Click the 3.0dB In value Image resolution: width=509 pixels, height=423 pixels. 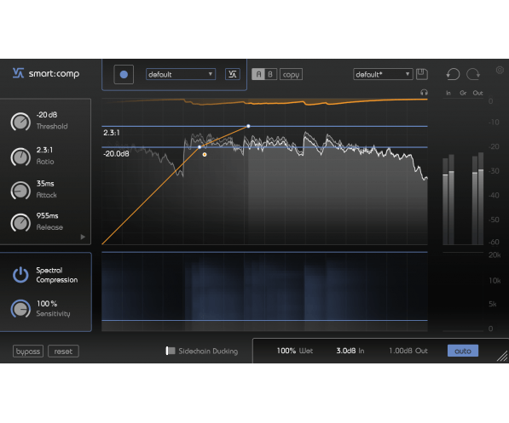tap(350, 351)
